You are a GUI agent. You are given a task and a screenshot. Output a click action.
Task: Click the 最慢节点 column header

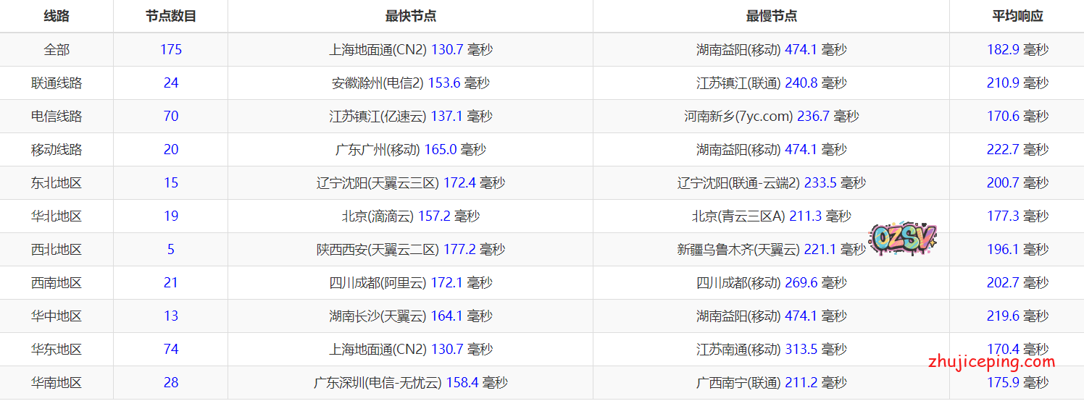coord(771,16)
